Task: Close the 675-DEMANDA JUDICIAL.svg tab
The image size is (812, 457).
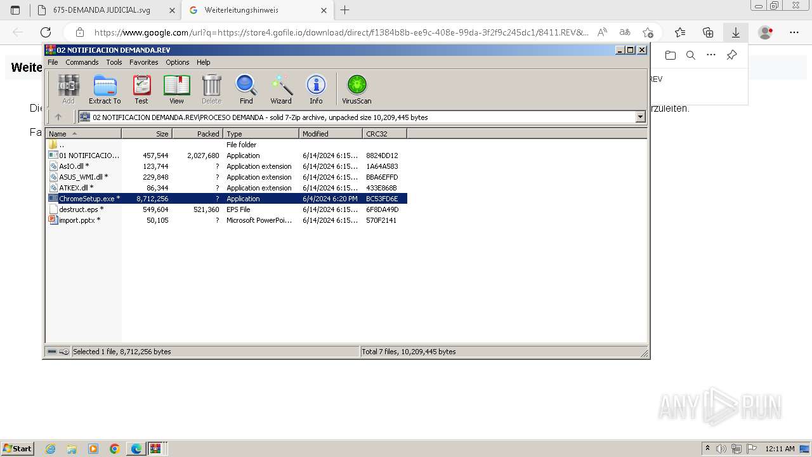Action: coord(172,10)
